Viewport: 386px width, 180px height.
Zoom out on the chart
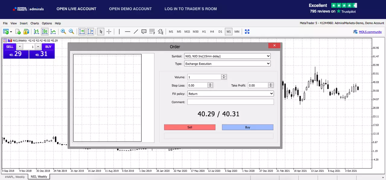point(71,31)
